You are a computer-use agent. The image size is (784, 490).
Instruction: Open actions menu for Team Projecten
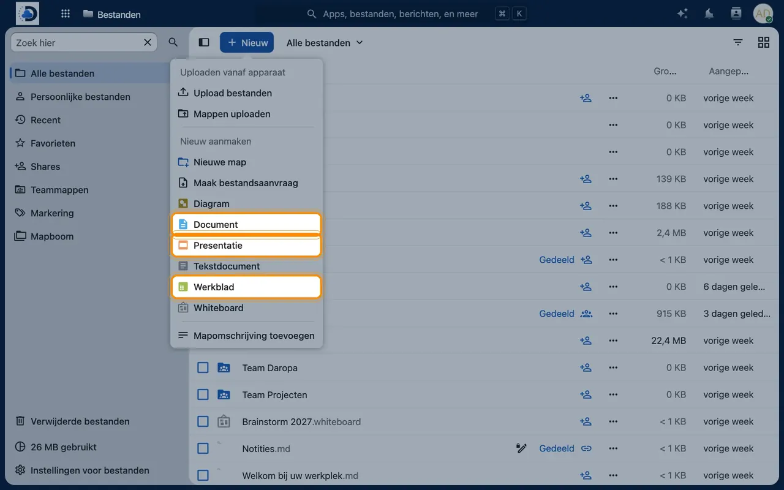(x=613, y=394)
